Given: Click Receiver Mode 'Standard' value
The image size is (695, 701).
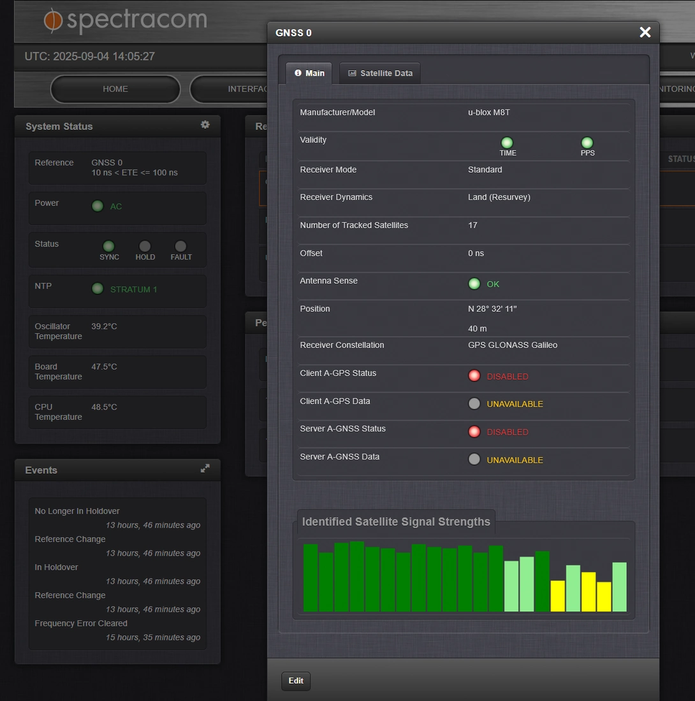Looking at the screenshot, I should tap(485, 170).
